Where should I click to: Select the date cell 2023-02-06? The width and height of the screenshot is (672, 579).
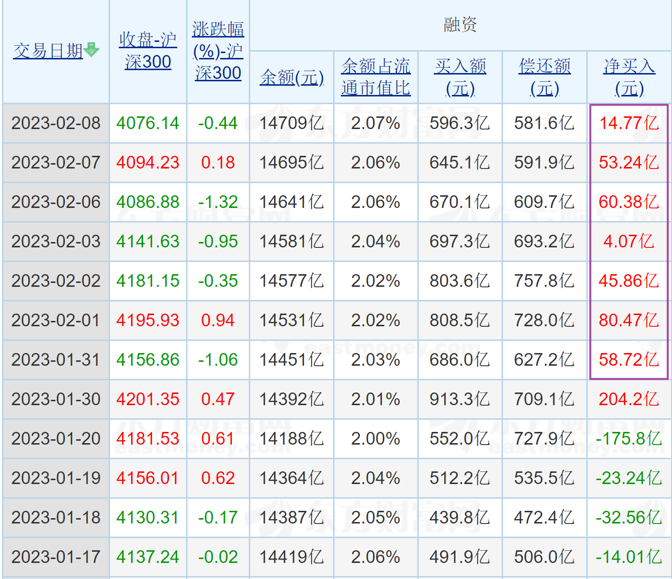pyautogui.click(x=56, y=202)
